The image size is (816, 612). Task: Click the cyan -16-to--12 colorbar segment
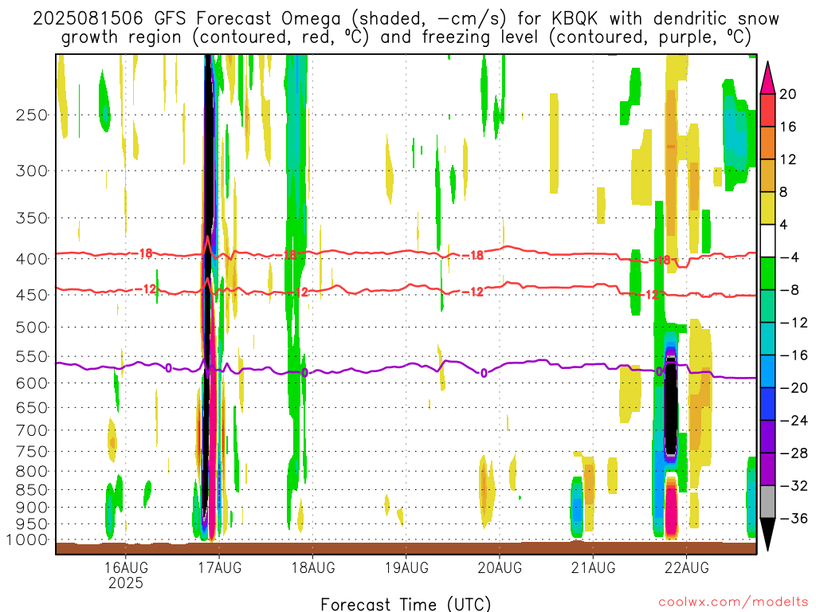point(767,339)
